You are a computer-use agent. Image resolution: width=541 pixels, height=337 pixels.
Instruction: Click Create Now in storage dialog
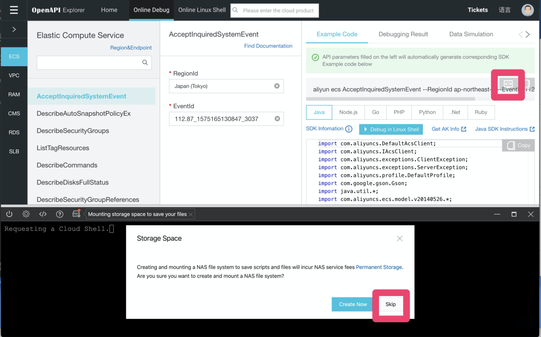coord(353,304)
